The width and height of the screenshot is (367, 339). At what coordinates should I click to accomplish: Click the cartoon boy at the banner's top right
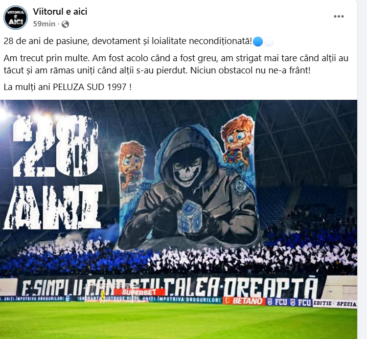click(x=237, y=139)
